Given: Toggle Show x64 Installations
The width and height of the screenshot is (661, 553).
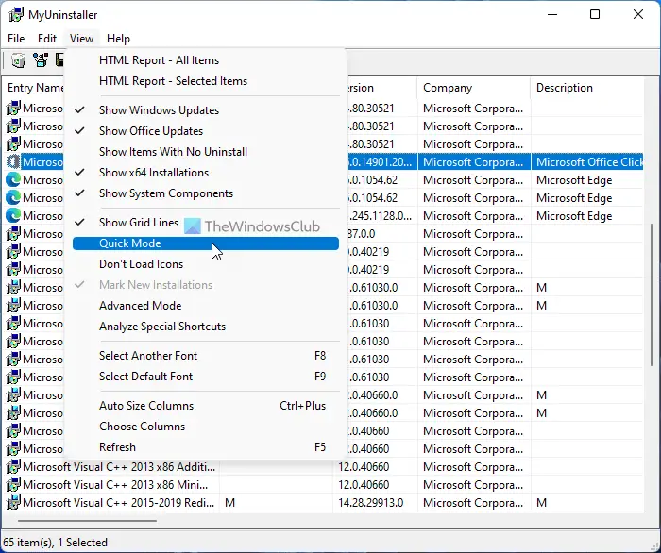Looking at the screenshot, I should [206, 173].
